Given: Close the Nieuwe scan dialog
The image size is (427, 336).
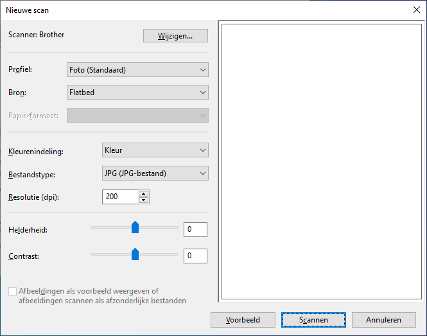Looking at the screenshot, I should (x=415, y=10).
